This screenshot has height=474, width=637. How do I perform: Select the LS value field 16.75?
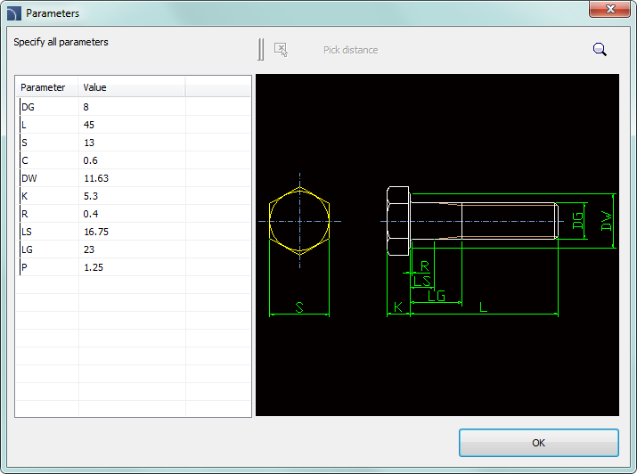[131, 232]
